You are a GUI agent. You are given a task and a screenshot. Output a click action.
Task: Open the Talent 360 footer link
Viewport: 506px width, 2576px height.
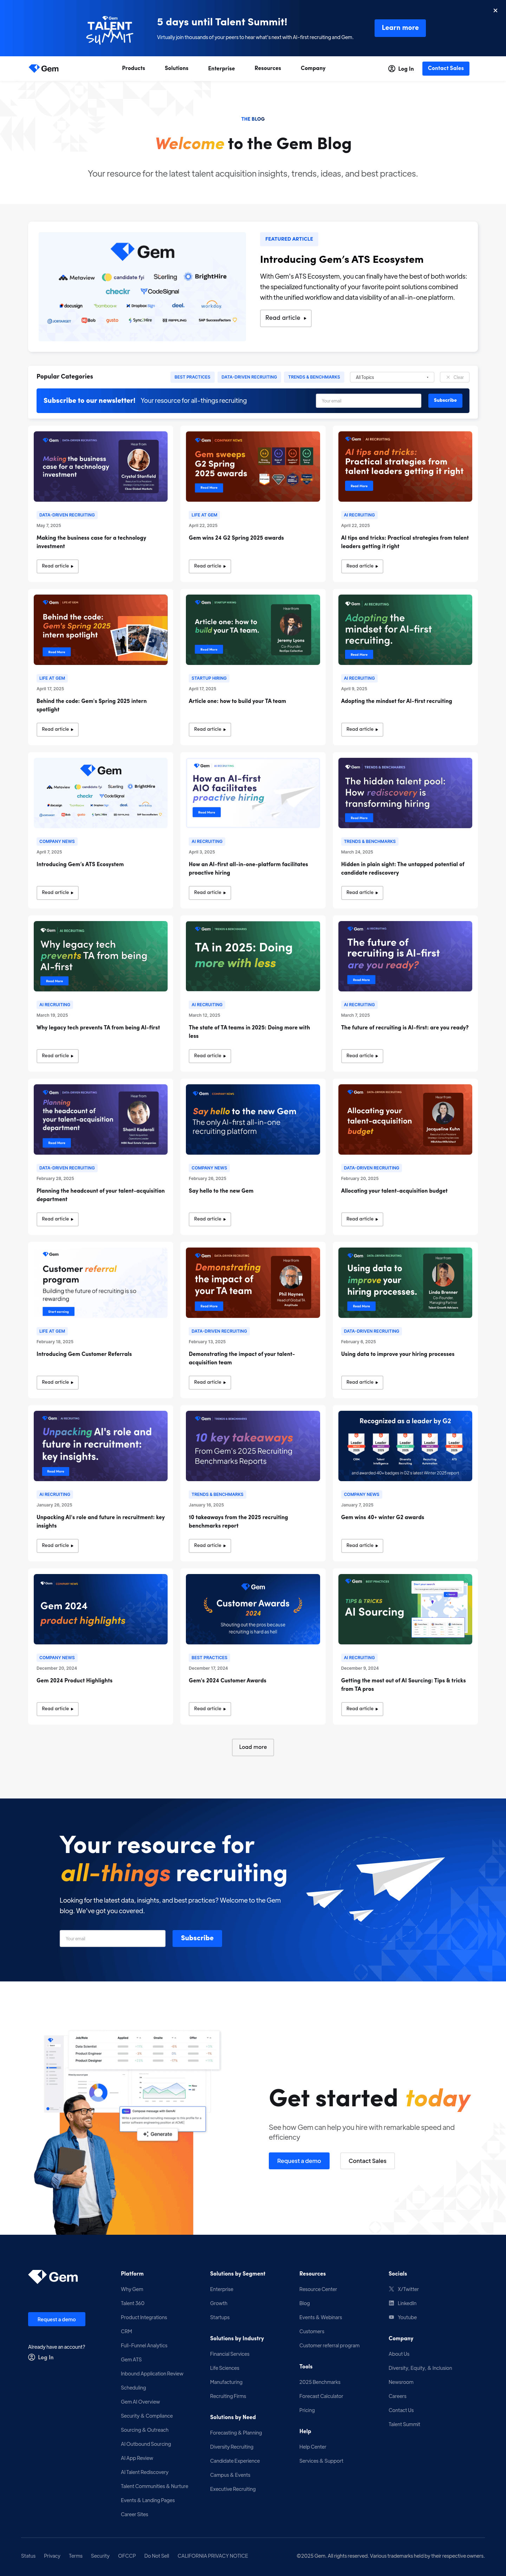[133, 2303]
